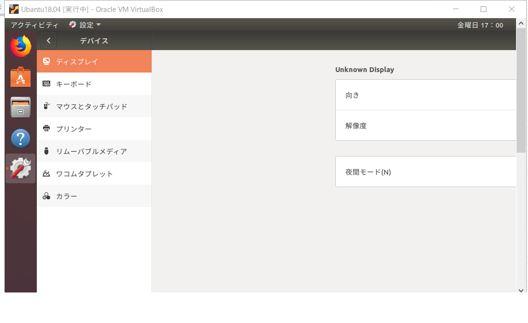Click the Unknown Display heading
This screenshot has height=323, width=528.
coord(364,70)
